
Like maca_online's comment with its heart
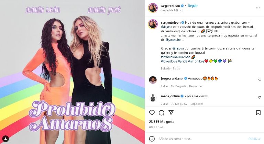click(260, 97)
